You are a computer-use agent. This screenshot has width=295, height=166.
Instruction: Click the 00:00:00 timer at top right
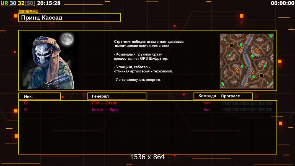[282, 3]
